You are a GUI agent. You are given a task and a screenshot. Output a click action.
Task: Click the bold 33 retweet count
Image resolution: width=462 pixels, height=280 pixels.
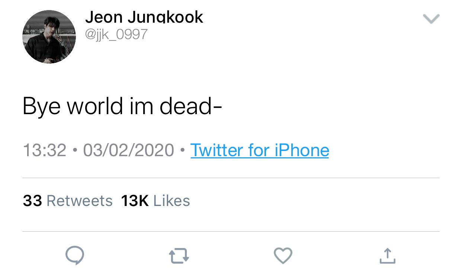(32, 201)
